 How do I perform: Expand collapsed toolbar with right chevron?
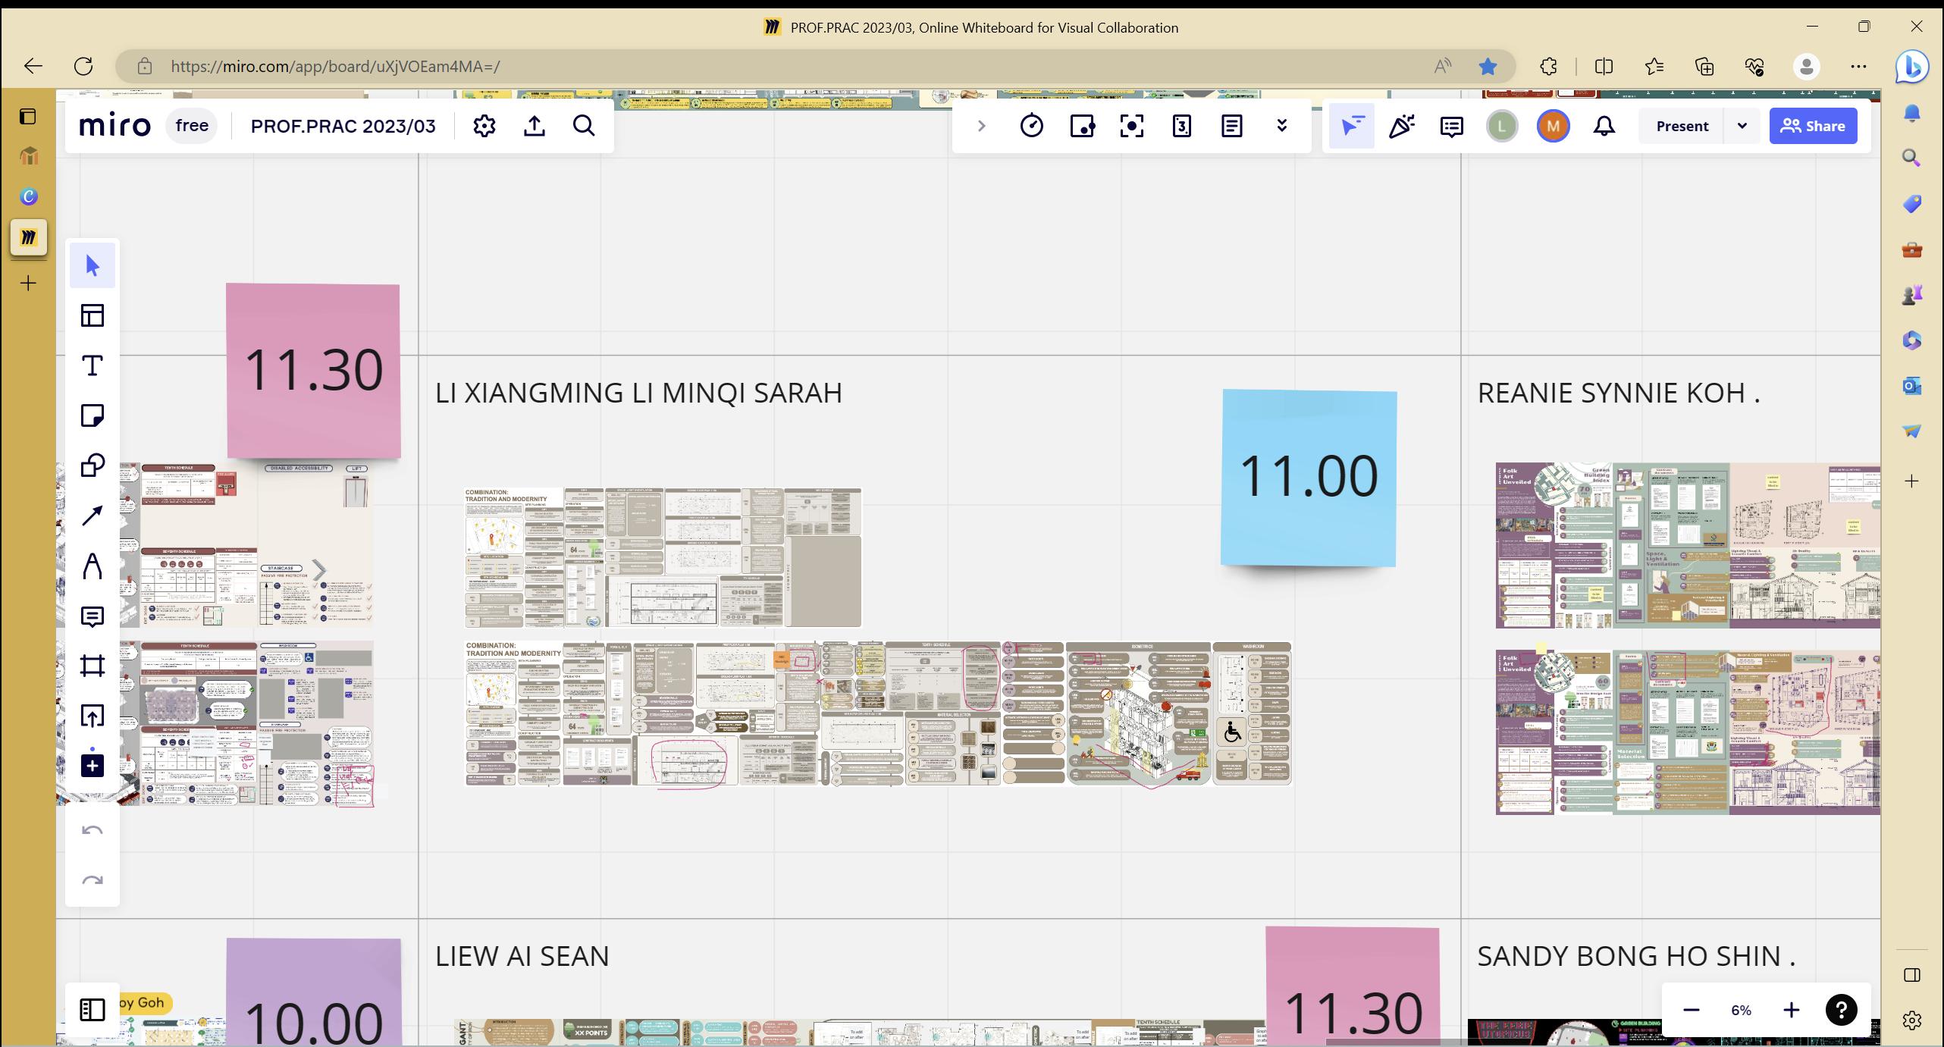[x=981, y=126]
